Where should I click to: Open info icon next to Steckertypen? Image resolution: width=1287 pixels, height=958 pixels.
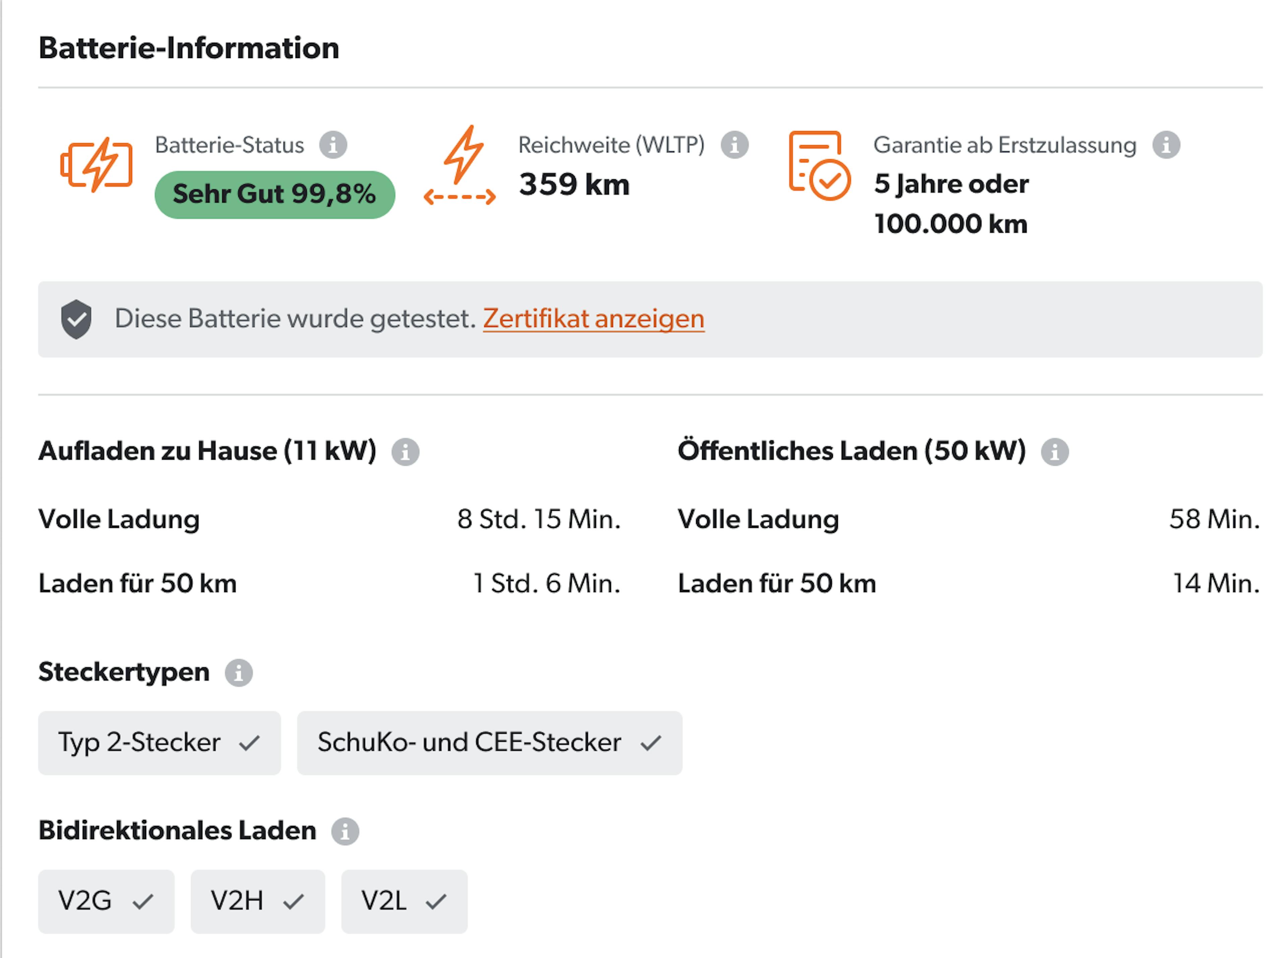pyautogui.click(x=239, y=673)
